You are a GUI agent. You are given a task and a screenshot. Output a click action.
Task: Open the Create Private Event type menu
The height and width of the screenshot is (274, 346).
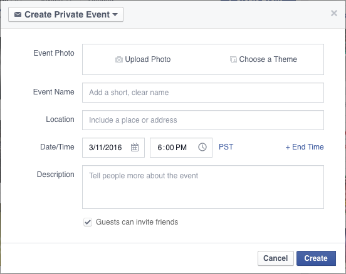66,14
